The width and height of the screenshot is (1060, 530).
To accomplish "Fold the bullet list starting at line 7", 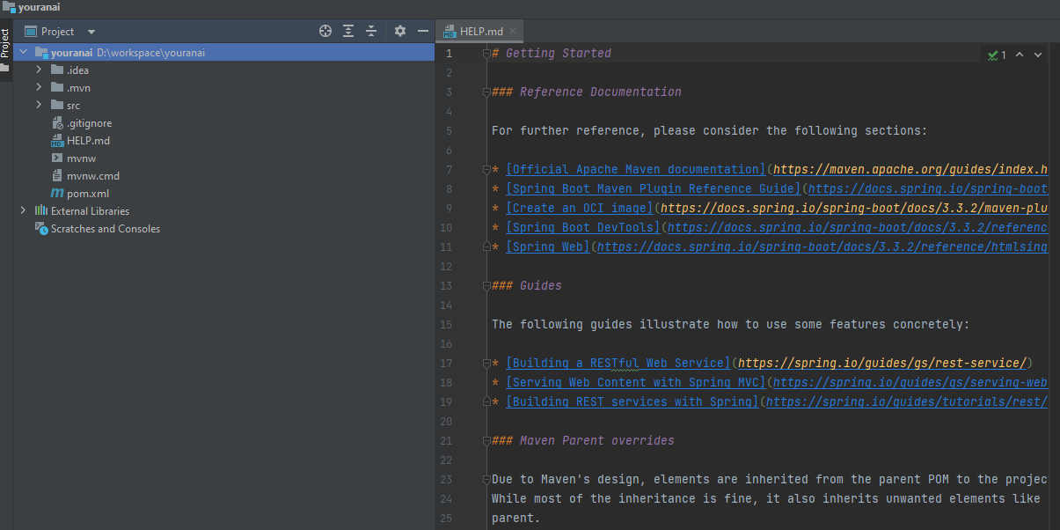I will [x=485, y=170].
